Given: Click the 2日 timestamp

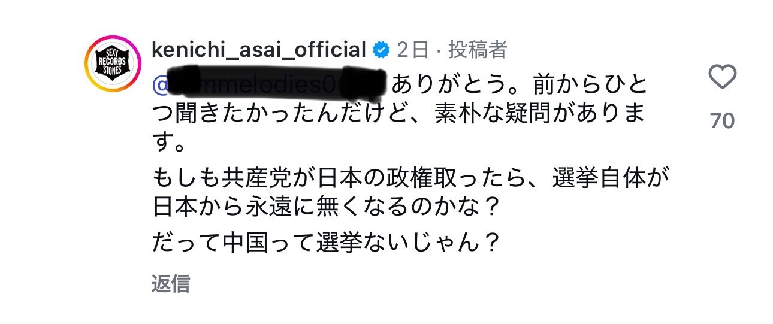Looking at the screenshot, I should (413, 51).
